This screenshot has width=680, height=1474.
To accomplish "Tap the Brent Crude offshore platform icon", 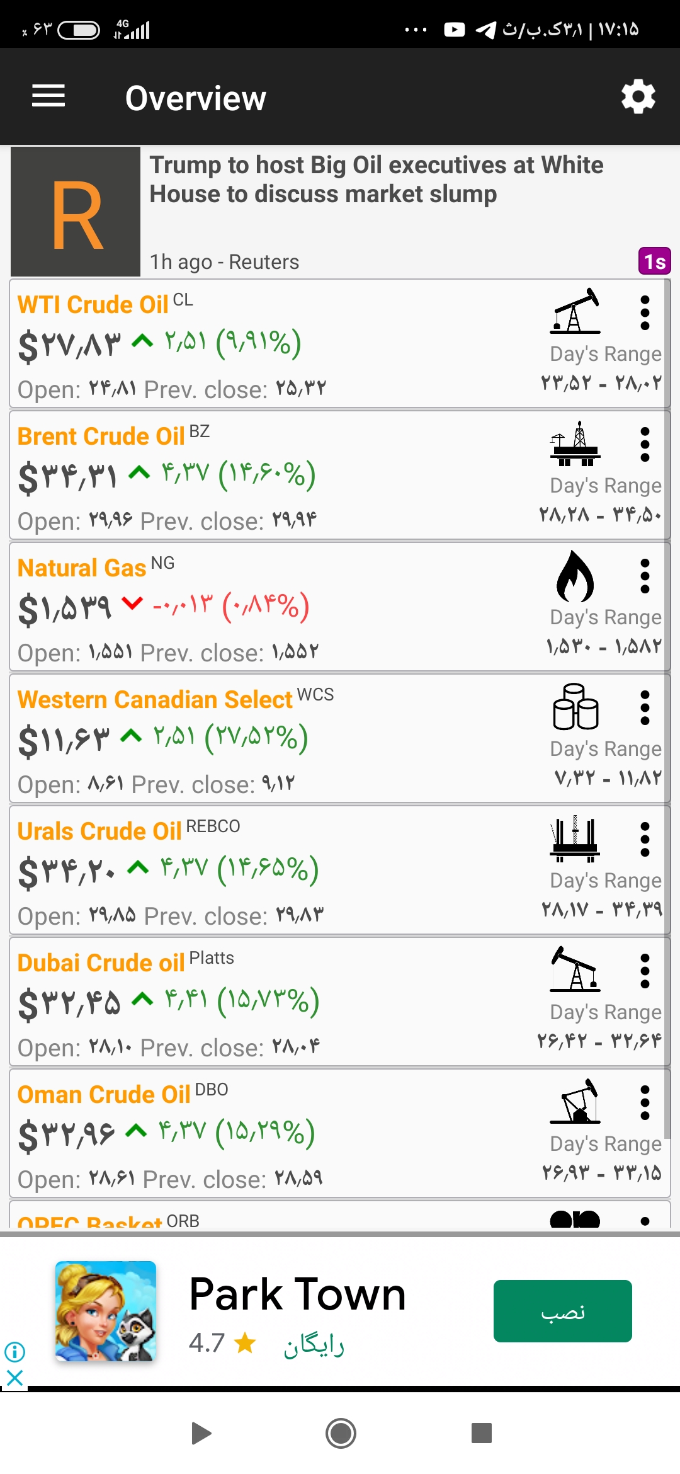I will (x=575, y=443).
